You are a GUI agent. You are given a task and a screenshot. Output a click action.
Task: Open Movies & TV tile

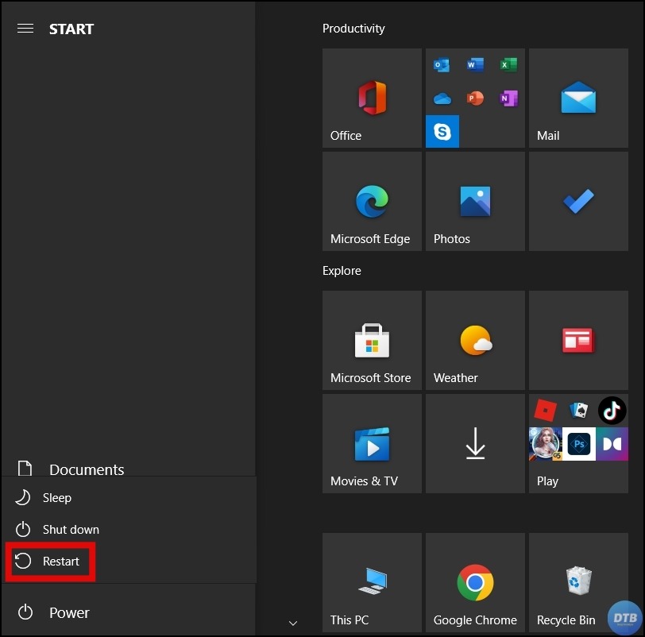tap(372, 444)
